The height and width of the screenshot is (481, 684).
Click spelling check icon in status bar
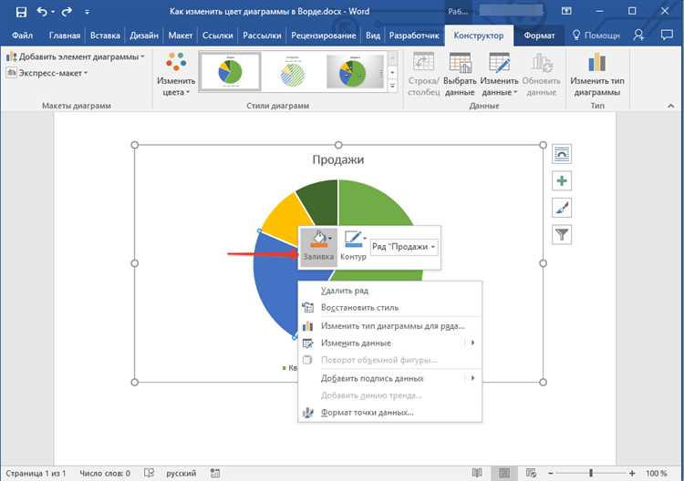click(x=149, y=473)
